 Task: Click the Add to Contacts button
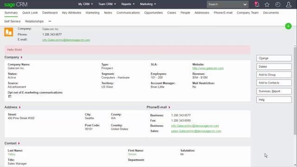click(x=274, y=83)
